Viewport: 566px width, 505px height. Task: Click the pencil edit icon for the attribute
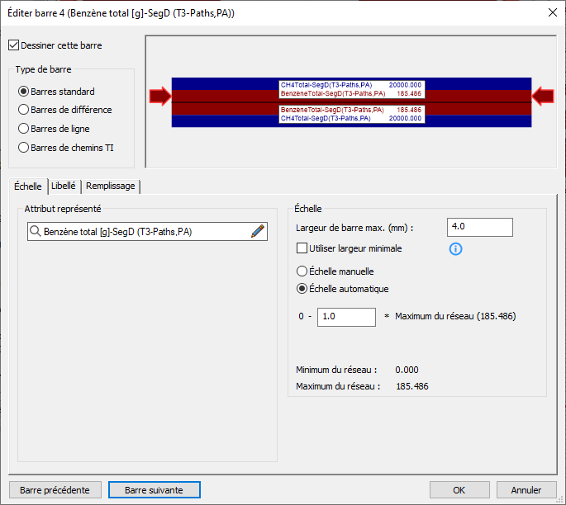[259, 232]
